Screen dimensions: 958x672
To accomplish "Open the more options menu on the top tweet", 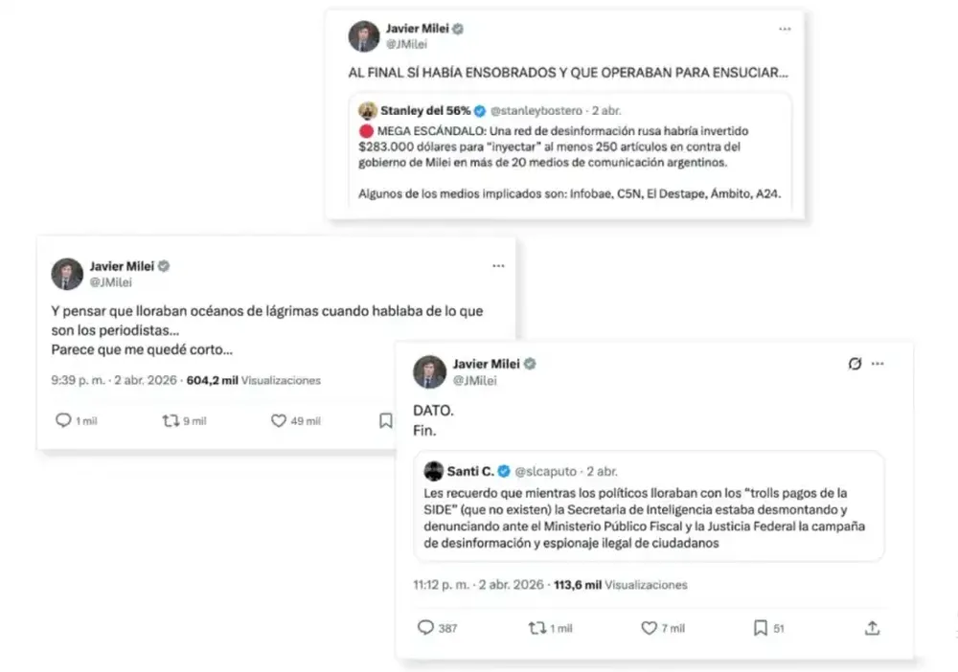I will point(785,30).
